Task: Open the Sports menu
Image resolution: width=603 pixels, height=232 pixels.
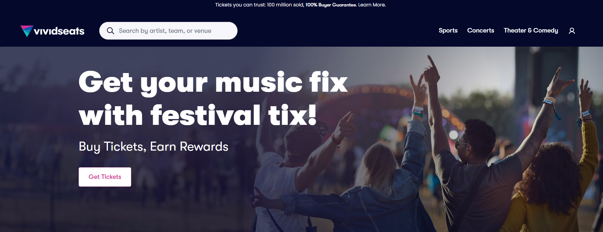Action: [448, 30]
